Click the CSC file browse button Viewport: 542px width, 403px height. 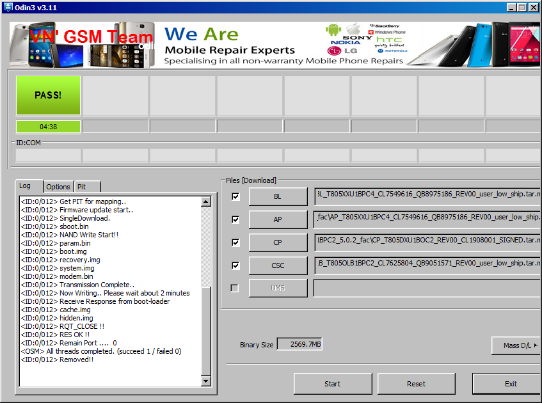278,265
